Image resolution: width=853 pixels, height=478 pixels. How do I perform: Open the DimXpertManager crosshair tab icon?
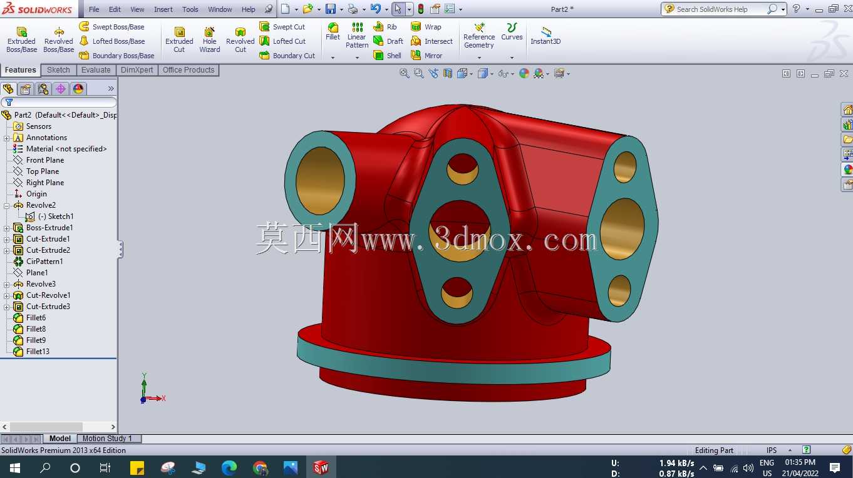(61, 89)
